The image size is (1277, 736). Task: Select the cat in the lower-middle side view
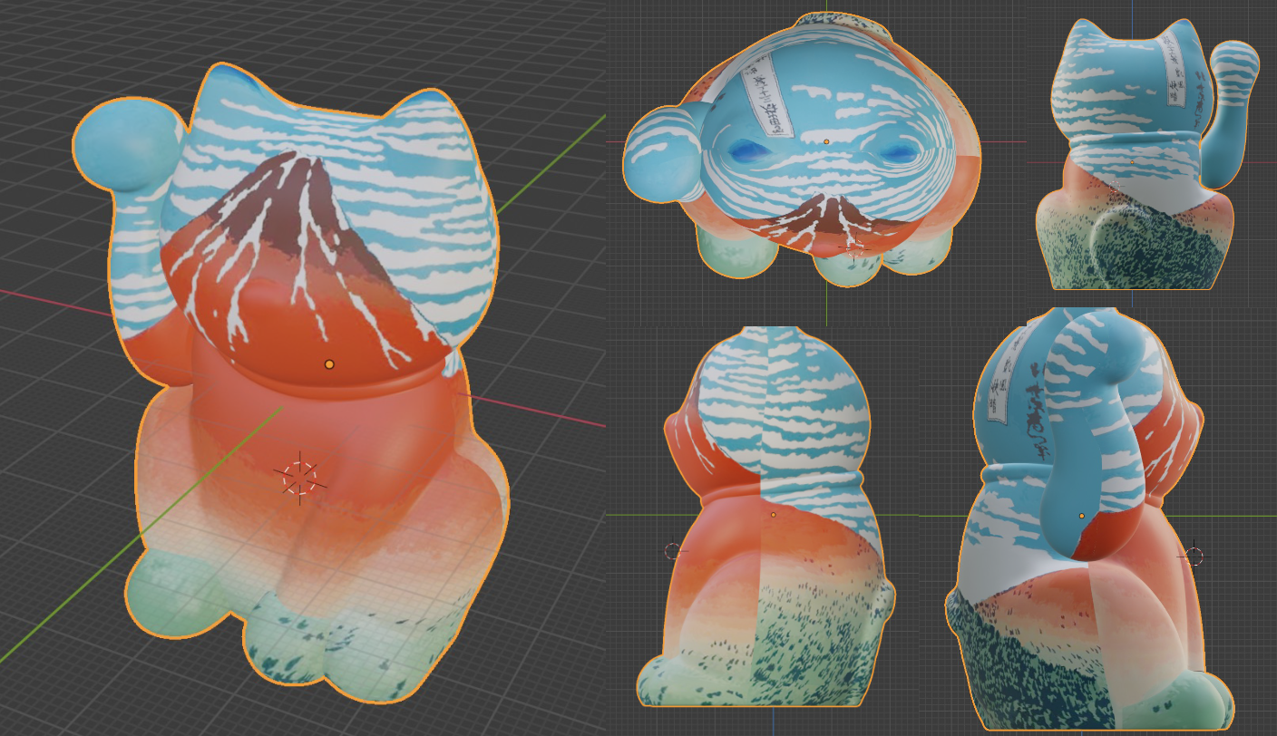click(x=766, y=517)
